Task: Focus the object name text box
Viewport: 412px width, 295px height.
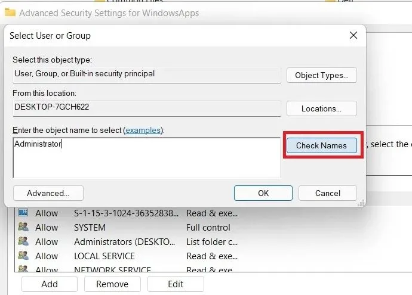Action: point(147,157)
